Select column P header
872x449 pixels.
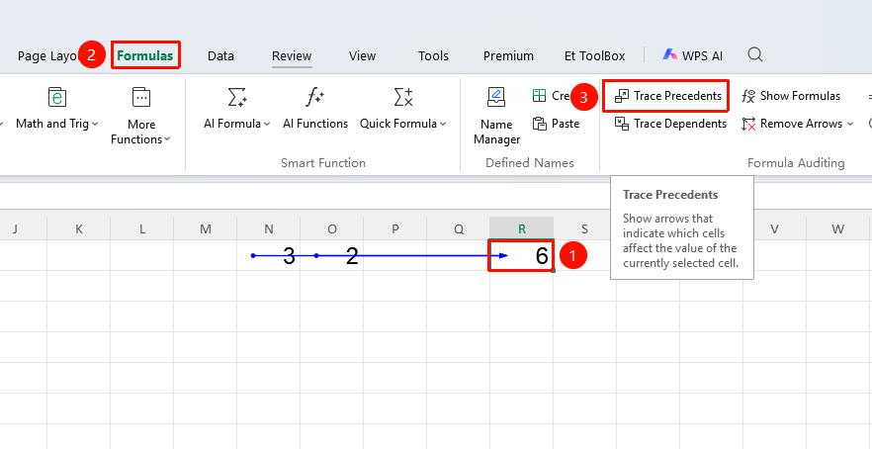(x=395, y=228)
